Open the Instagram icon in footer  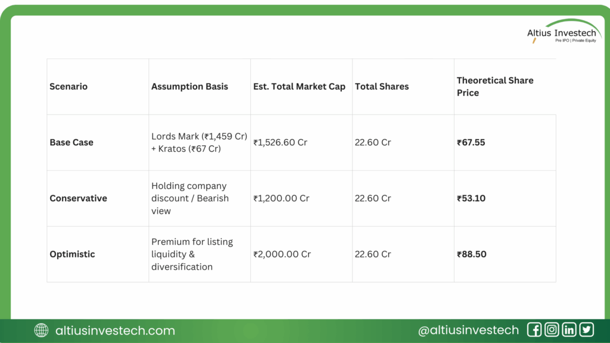(552, 330)
